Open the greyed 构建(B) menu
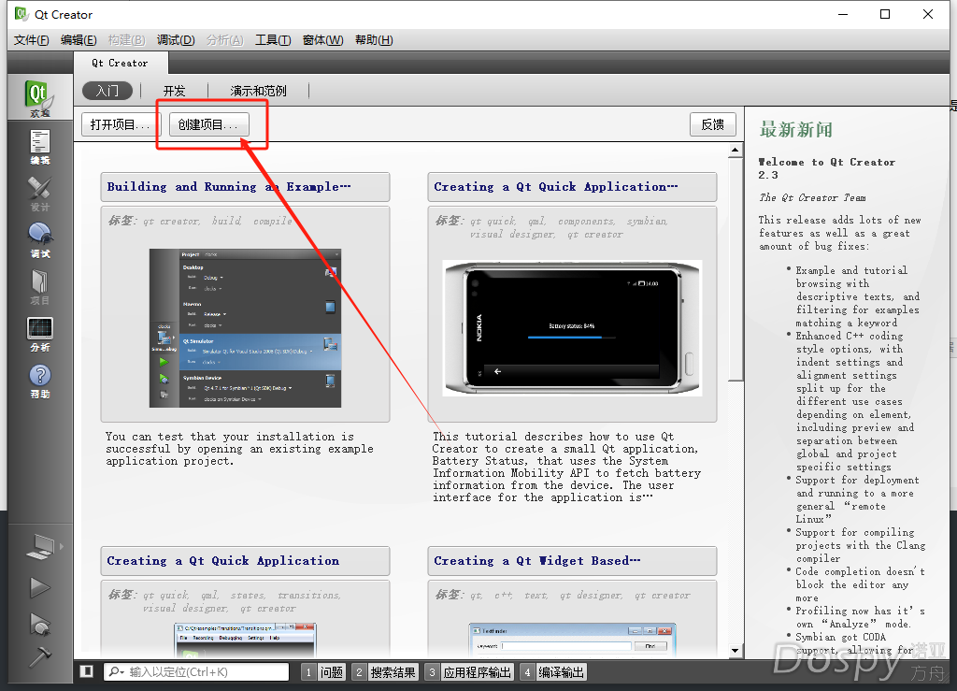957x691 pixels. click(126, 40)
